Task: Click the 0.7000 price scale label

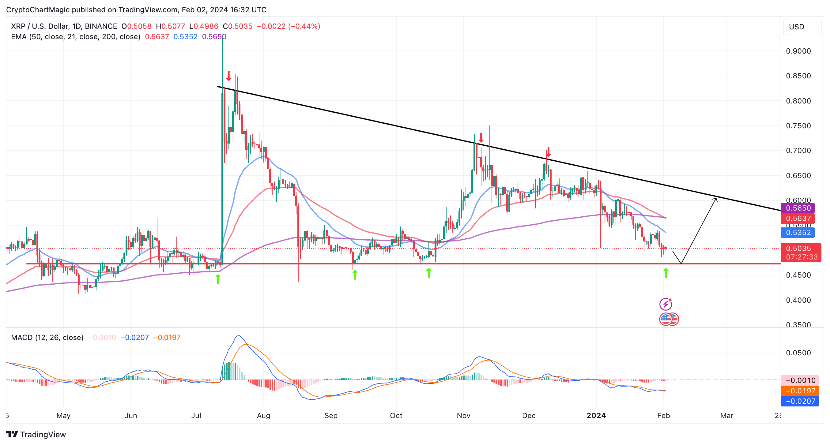Action: (x=798, y=151)
